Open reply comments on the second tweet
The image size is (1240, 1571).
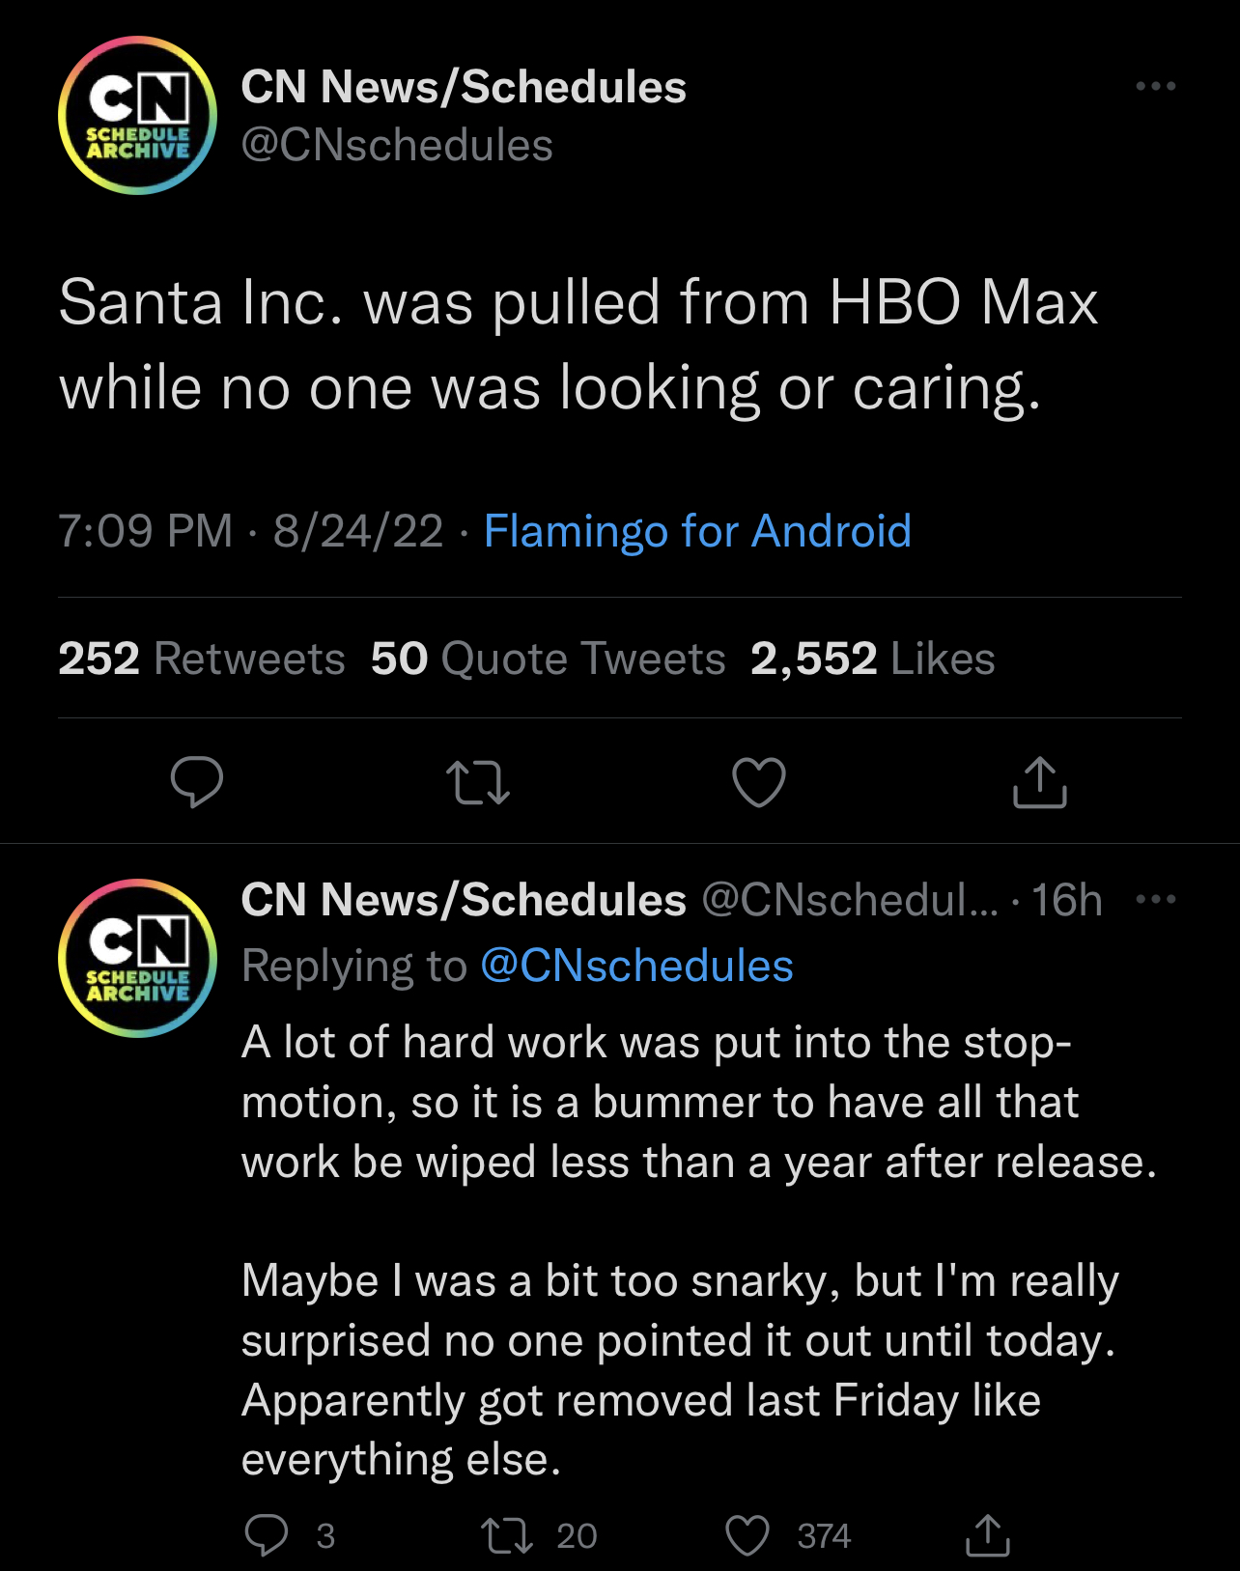tap(289, 1534)
